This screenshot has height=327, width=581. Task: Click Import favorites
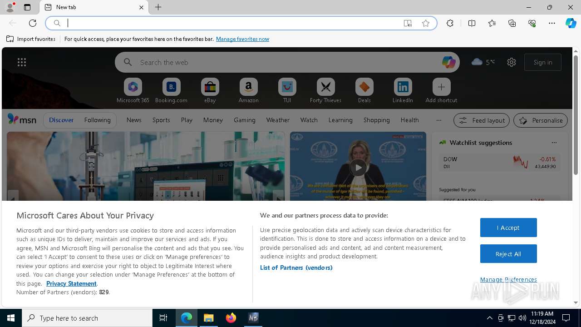(x=31, y=39)
